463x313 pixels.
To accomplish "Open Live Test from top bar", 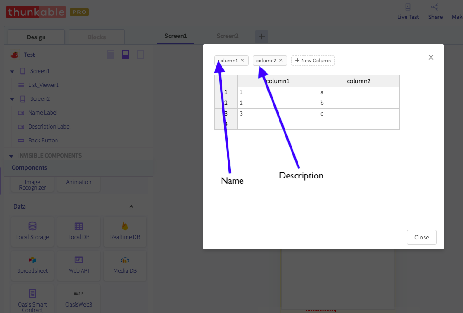I will point(408,12).
